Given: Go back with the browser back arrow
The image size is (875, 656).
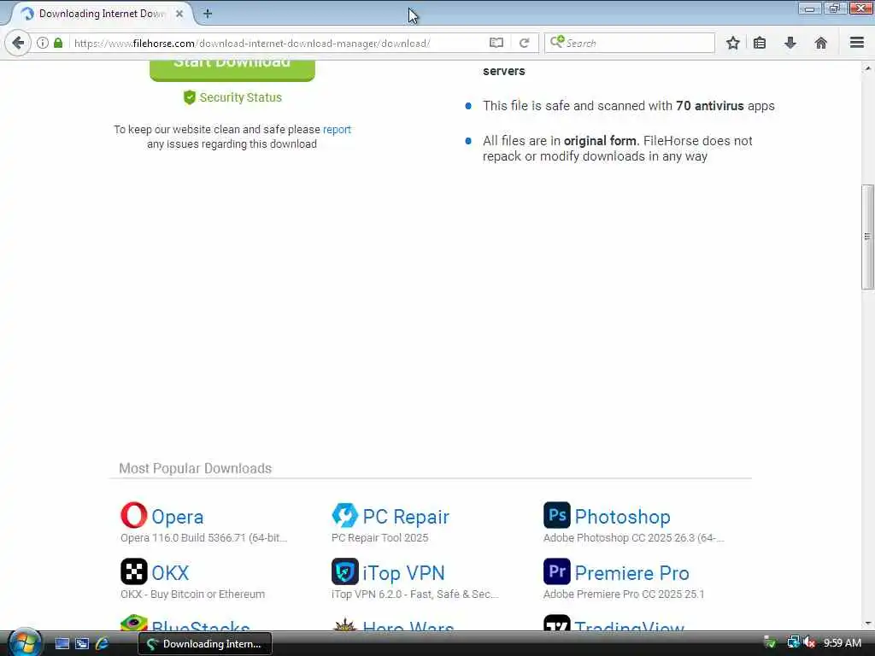Looking at the screenshot, I should click(18, 43).
